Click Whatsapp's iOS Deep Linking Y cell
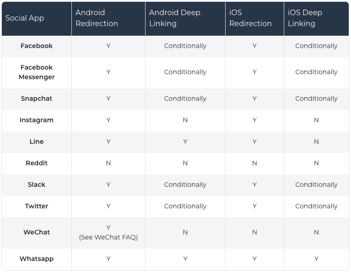The width and height of the screenshot is (351, 272). click(316, 259)
